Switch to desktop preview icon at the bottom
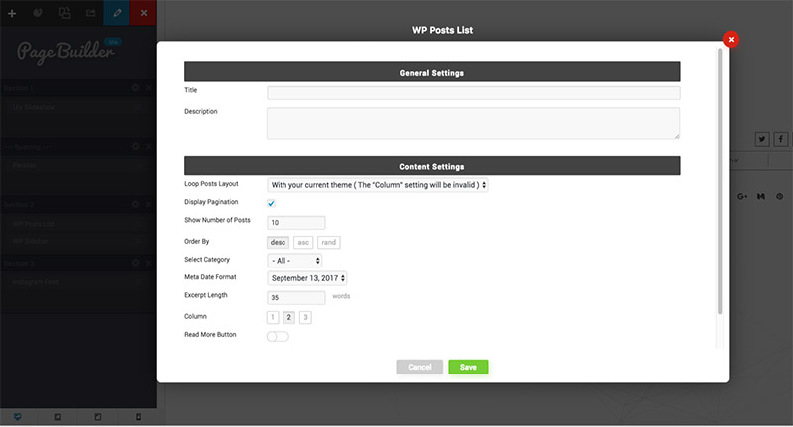This screenshot has height=427, width=793. coord(18,417)
